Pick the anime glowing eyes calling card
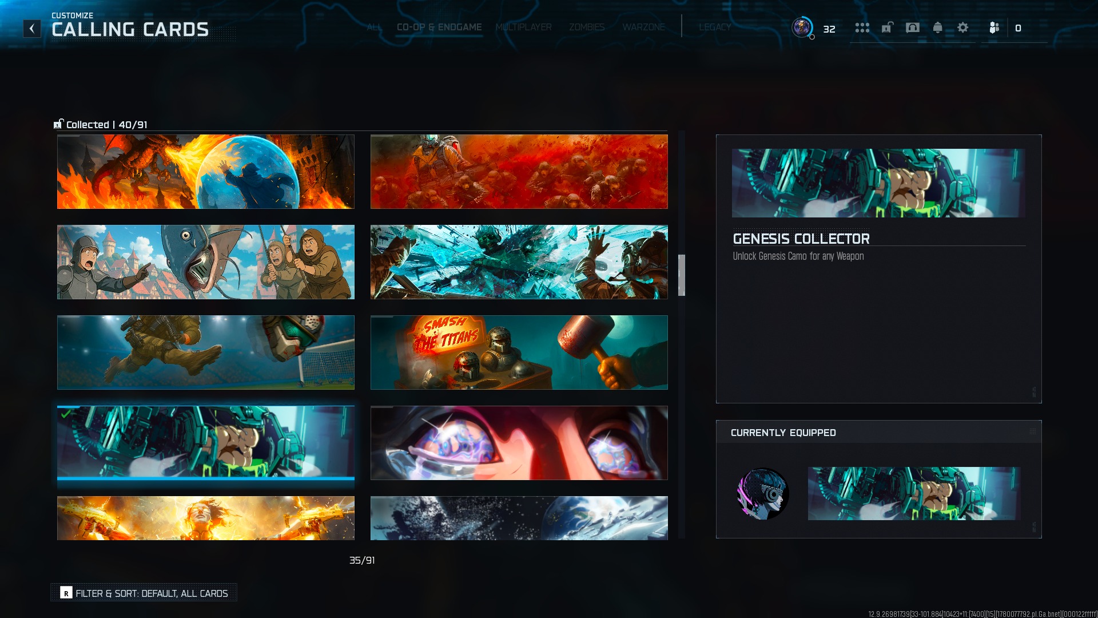This screenshot has width=1098, height=618. [519, 443]
